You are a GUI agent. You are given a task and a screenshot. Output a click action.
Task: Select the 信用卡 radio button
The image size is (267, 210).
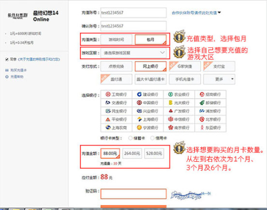point(152,138)
